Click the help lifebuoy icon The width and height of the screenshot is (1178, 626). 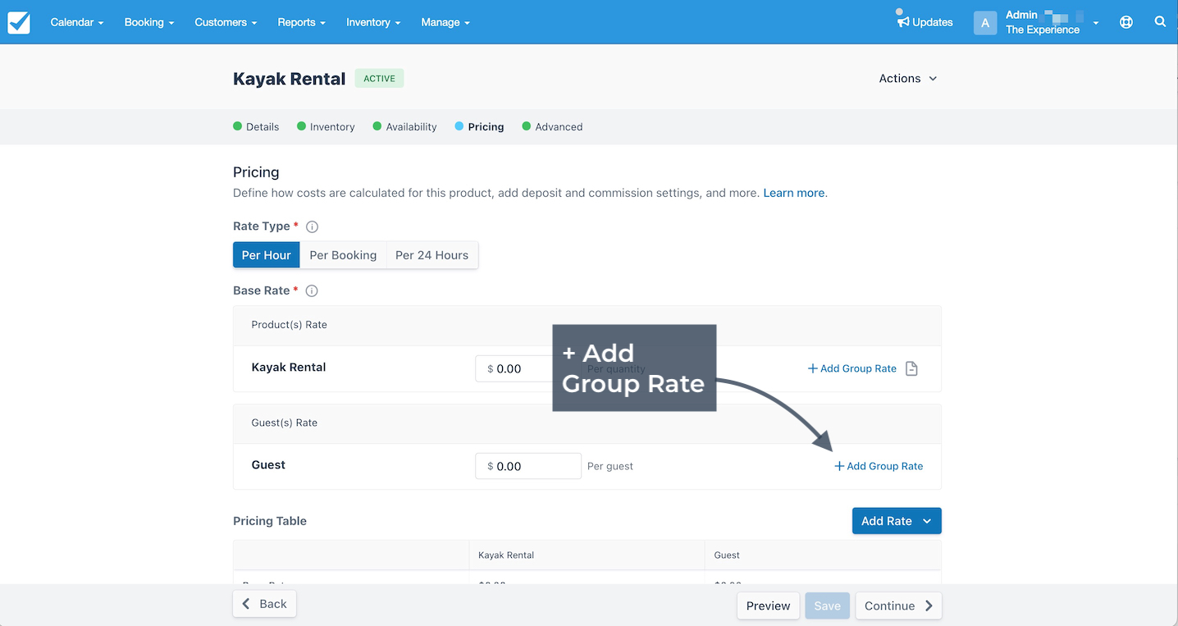(x=1126, y=22)
